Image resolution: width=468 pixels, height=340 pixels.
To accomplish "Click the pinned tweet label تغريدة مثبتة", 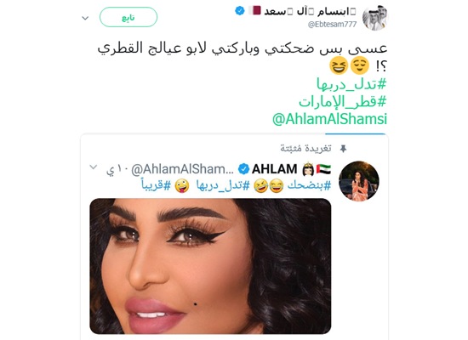I will (x=305, y=148).
